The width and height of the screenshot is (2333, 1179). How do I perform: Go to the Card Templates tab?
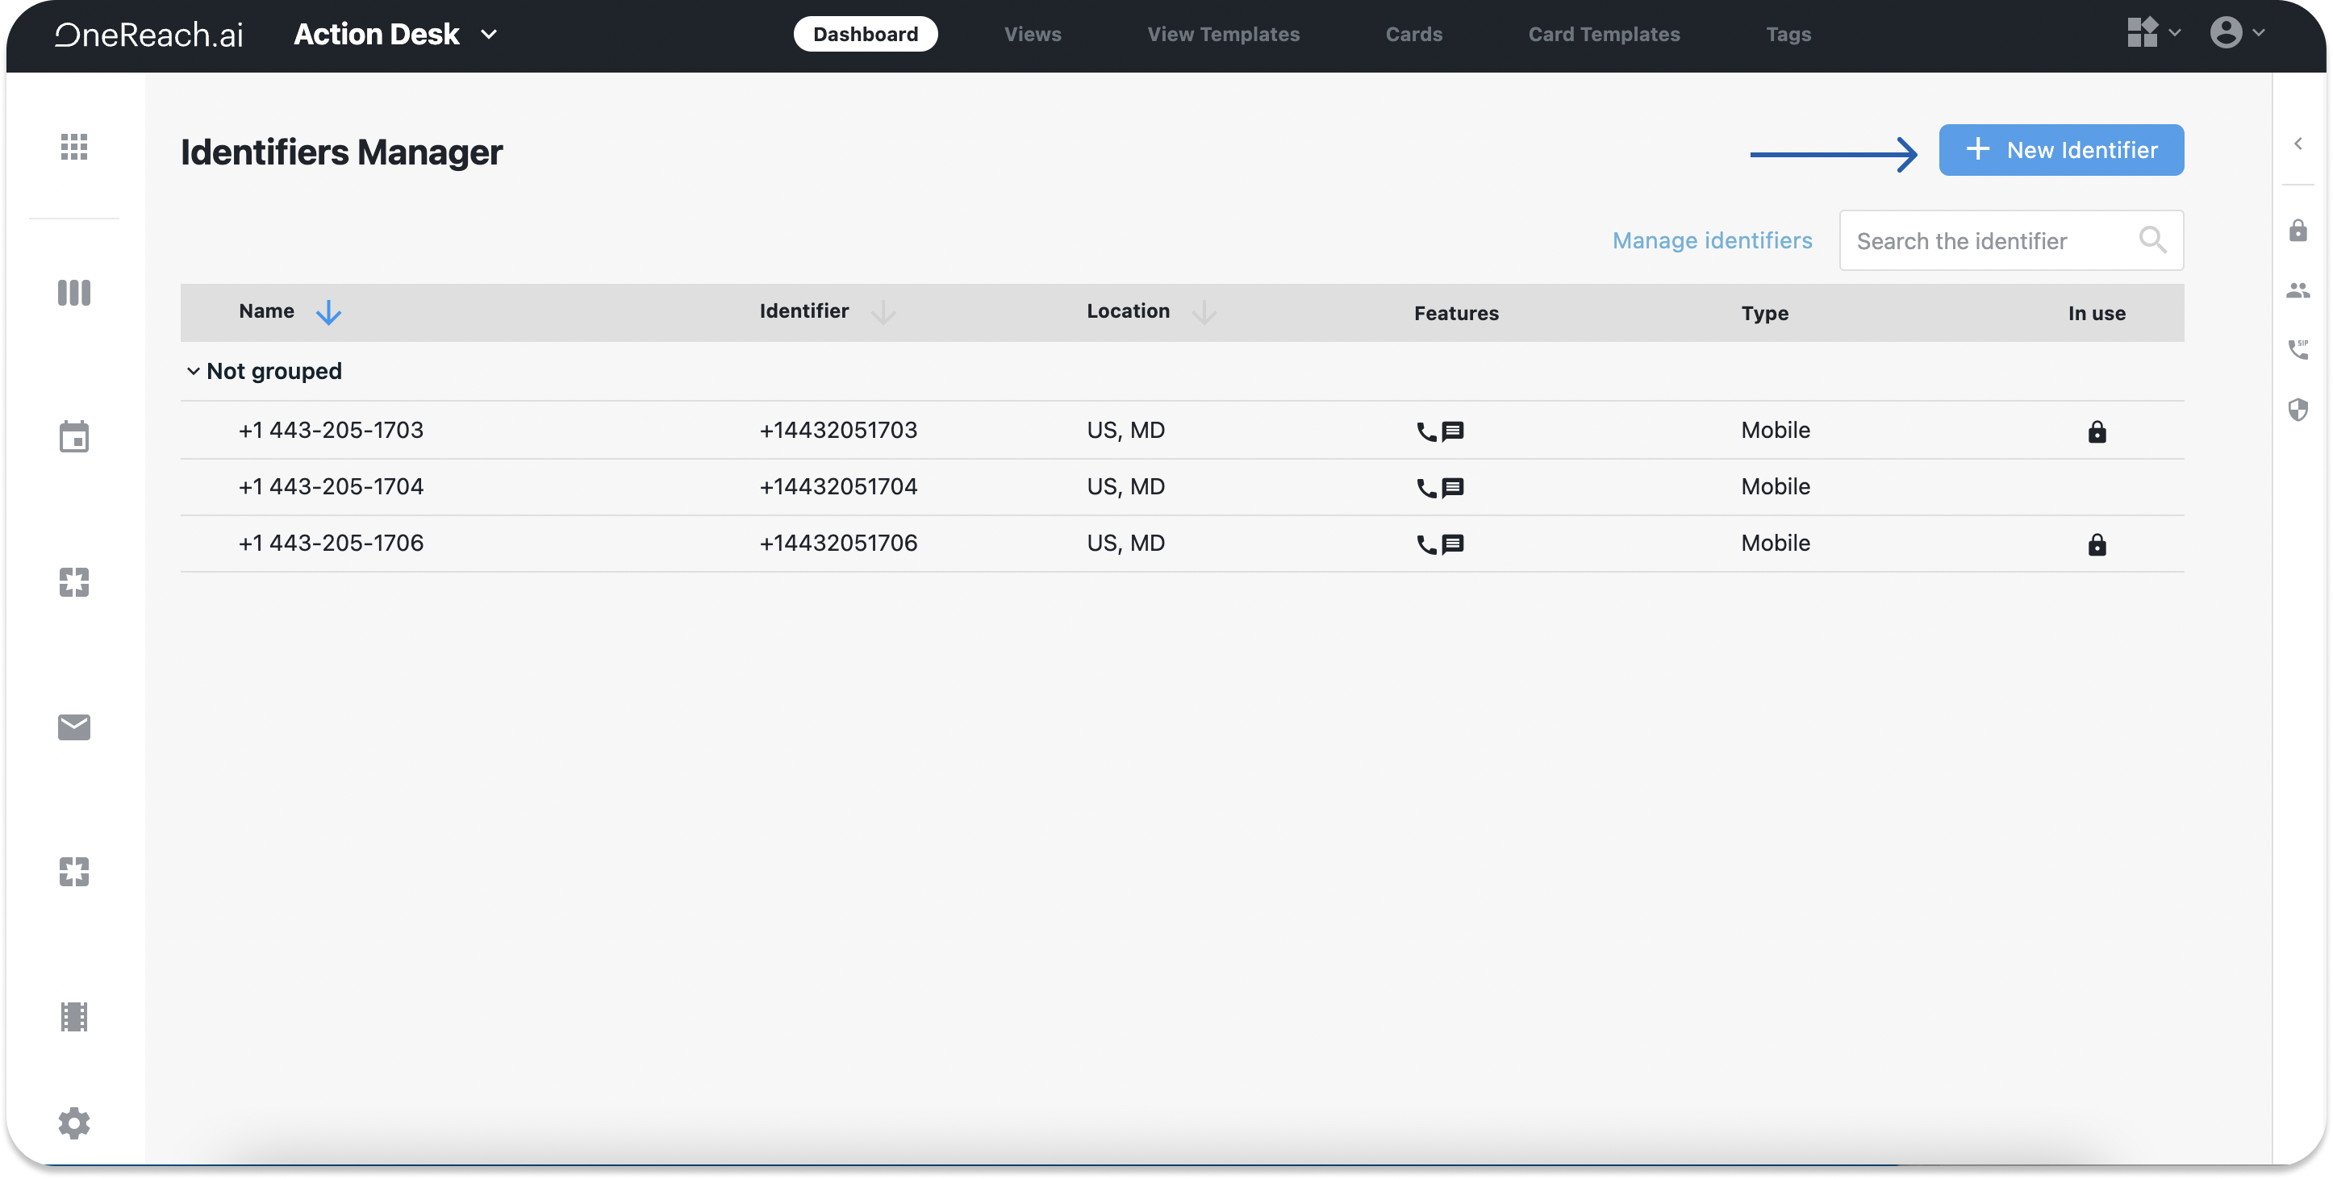(x=1604, y=35)
